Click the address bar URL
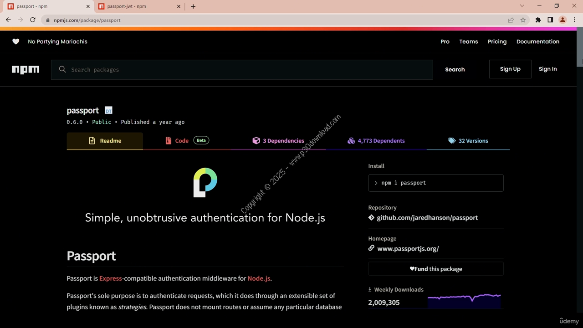This screenshot has width=583, height=328. (x=87, y=20)
